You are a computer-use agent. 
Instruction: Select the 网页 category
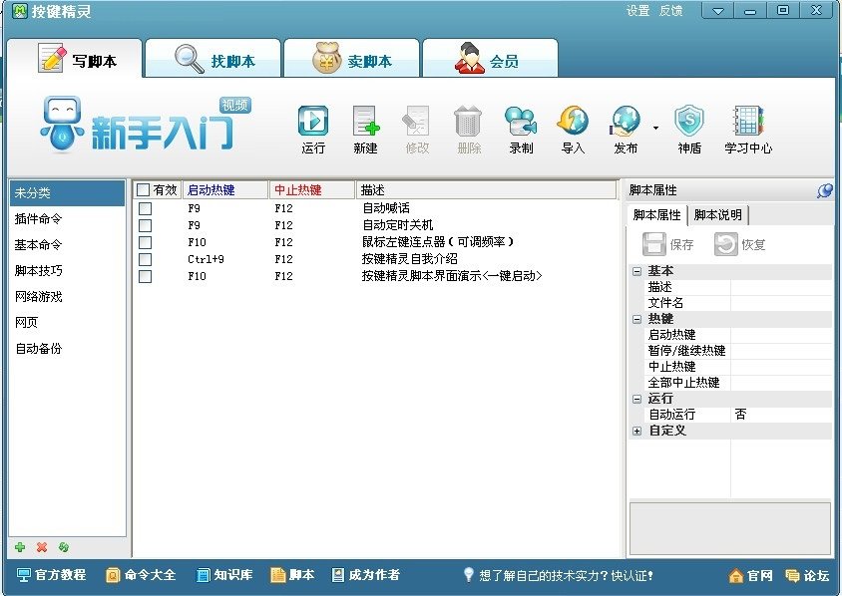(67, 322)
